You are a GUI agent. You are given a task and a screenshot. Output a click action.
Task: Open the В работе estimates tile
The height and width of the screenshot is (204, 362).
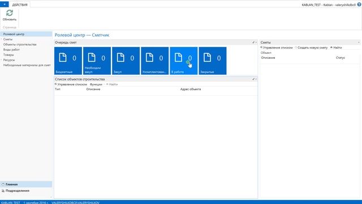pos(184,61)
